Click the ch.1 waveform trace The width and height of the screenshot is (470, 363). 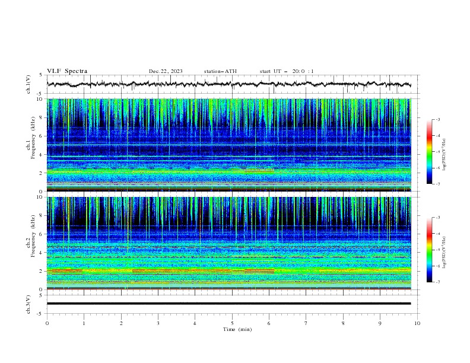[x=228, y=84]
